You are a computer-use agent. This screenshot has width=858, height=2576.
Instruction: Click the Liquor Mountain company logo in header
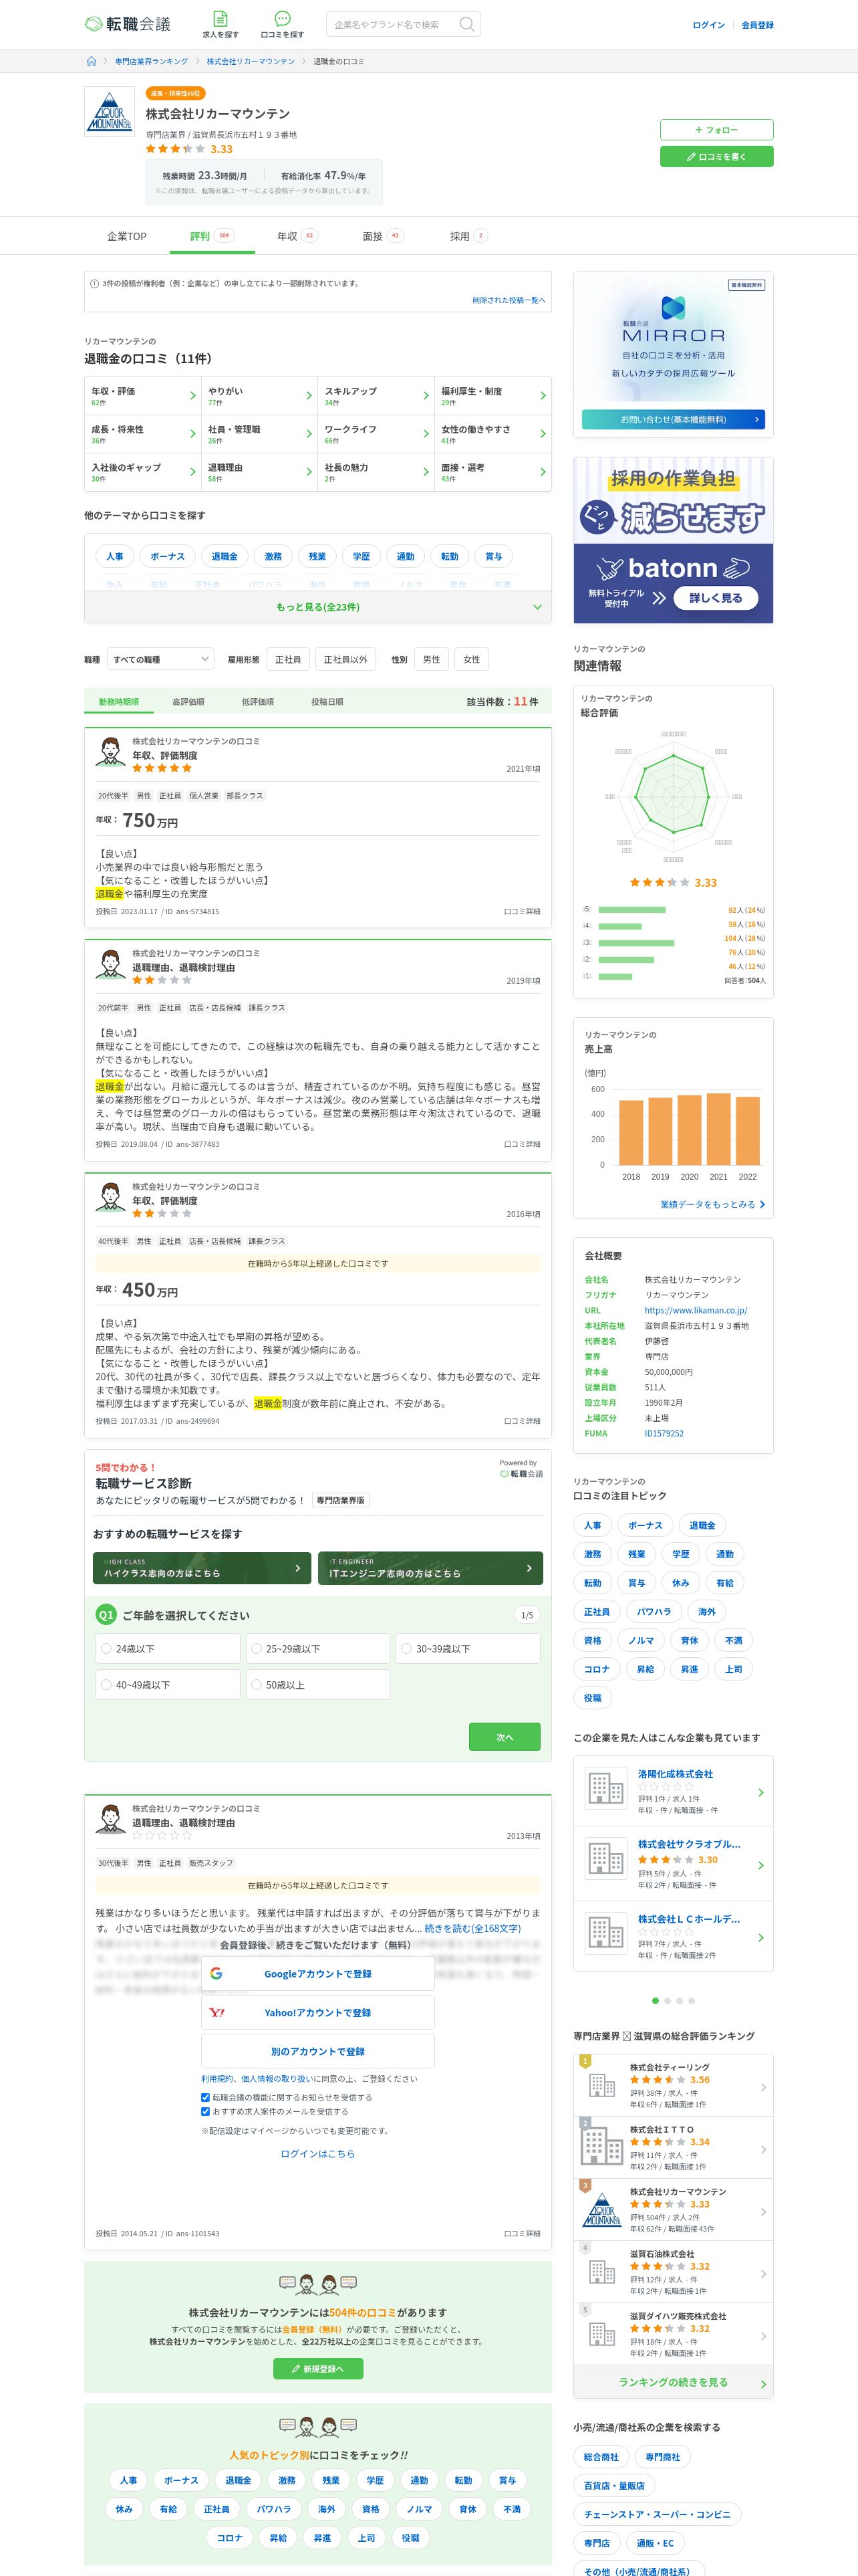pos(109,112)
